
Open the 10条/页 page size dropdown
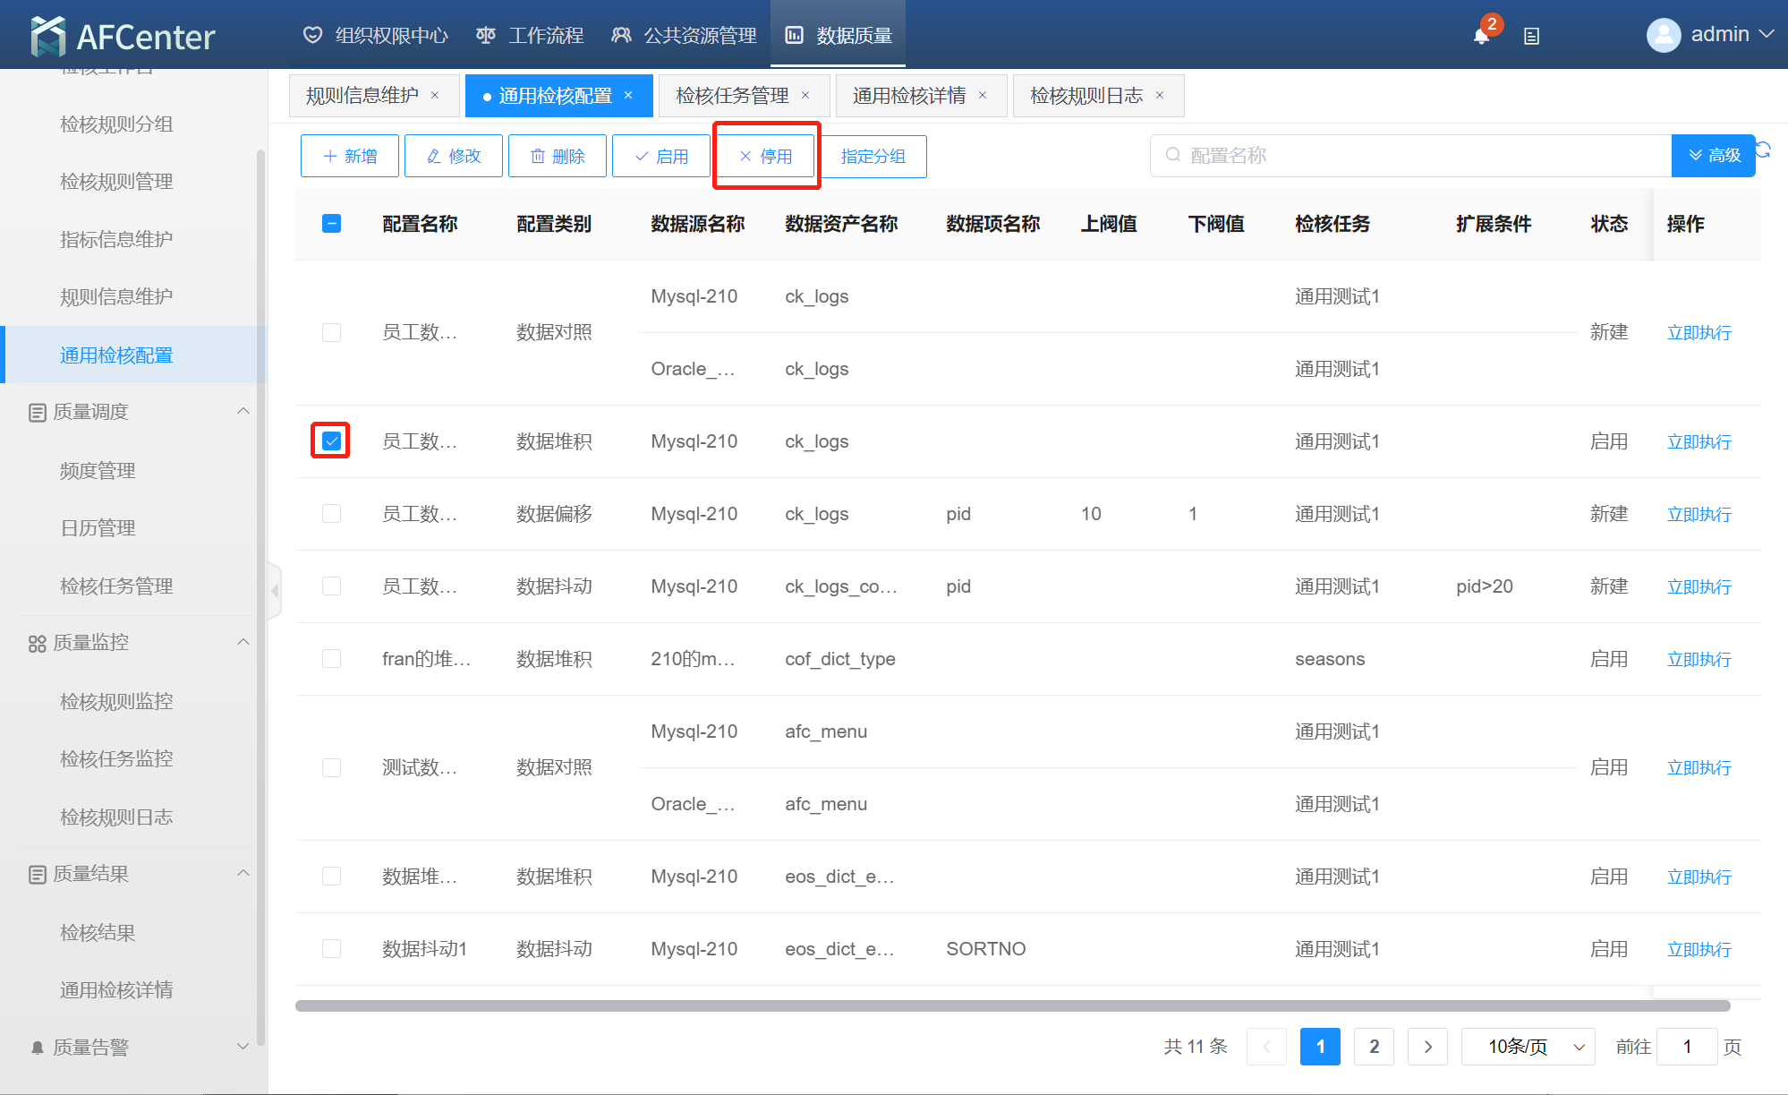click(1528, 1047)
